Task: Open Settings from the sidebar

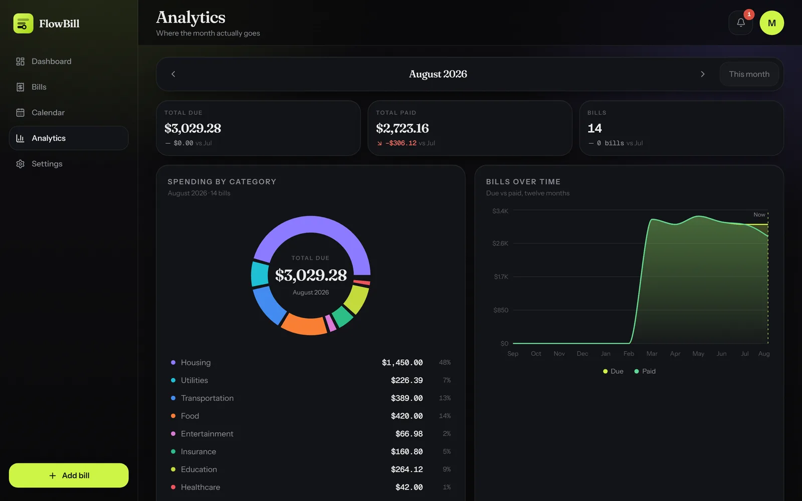Action: pos(69,164)
